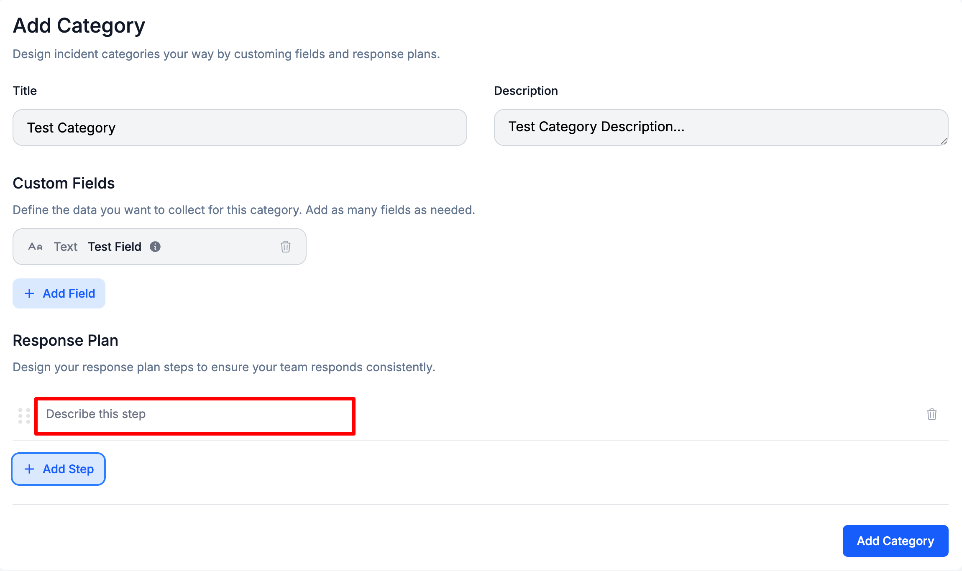The image size is (962, 571).
Task: Click the Aa text type icon
Action: click(35, 247)
